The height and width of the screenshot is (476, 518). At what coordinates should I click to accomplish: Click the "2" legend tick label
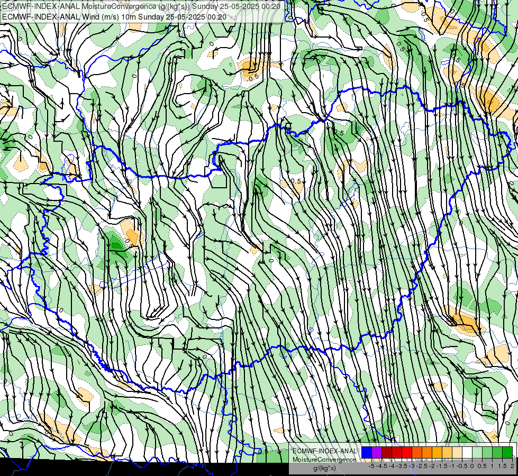coord(512,466)
